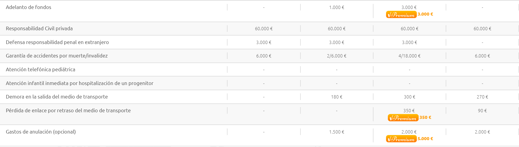The image size is (519, 147).
Task: Click the orange 5.000 € premium amount
Action: (425, 139)
